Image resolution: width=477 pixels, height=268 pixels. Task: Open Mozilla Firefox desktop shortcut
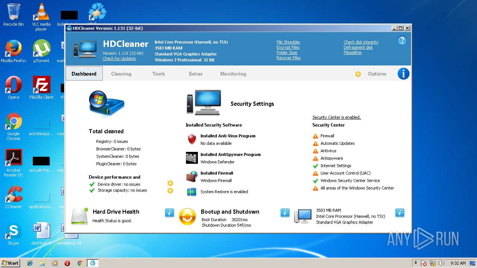click(x=13, y=51)
